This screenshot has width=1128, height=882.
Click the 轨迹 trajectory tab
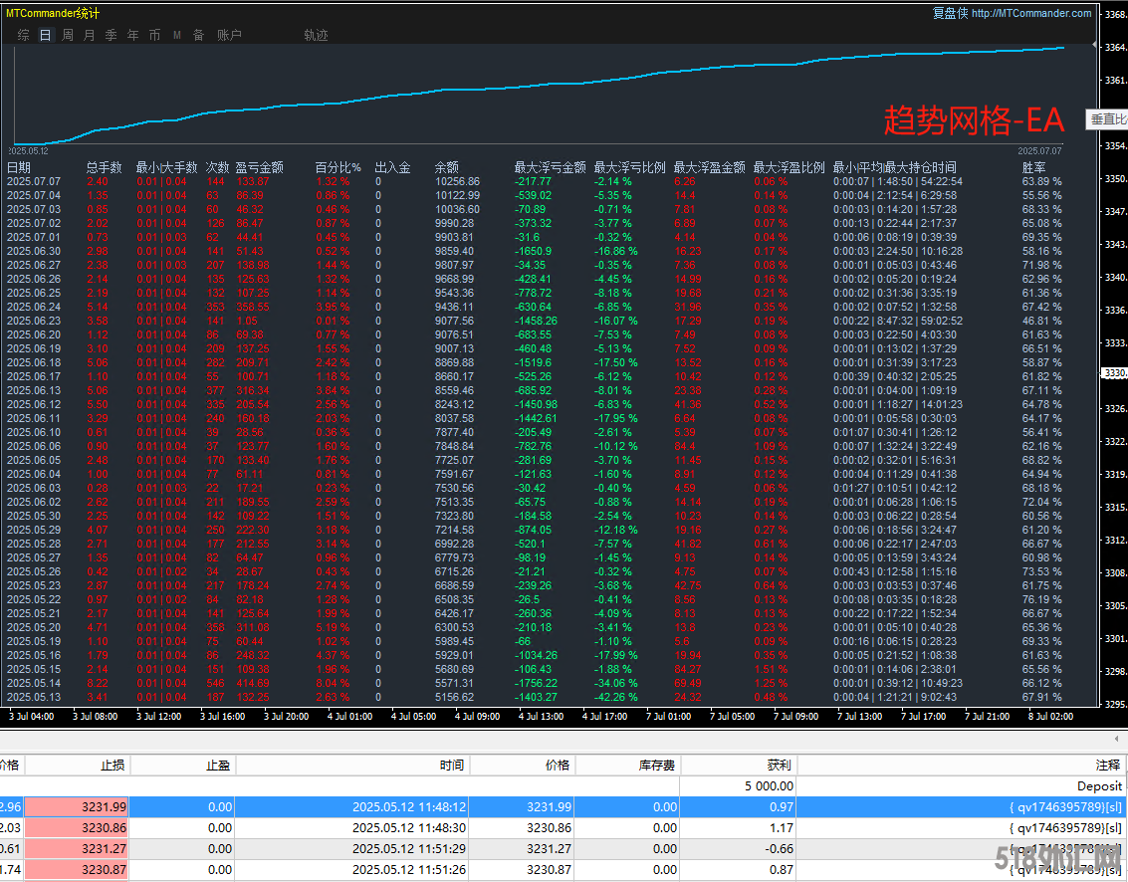tap(316, 35)
